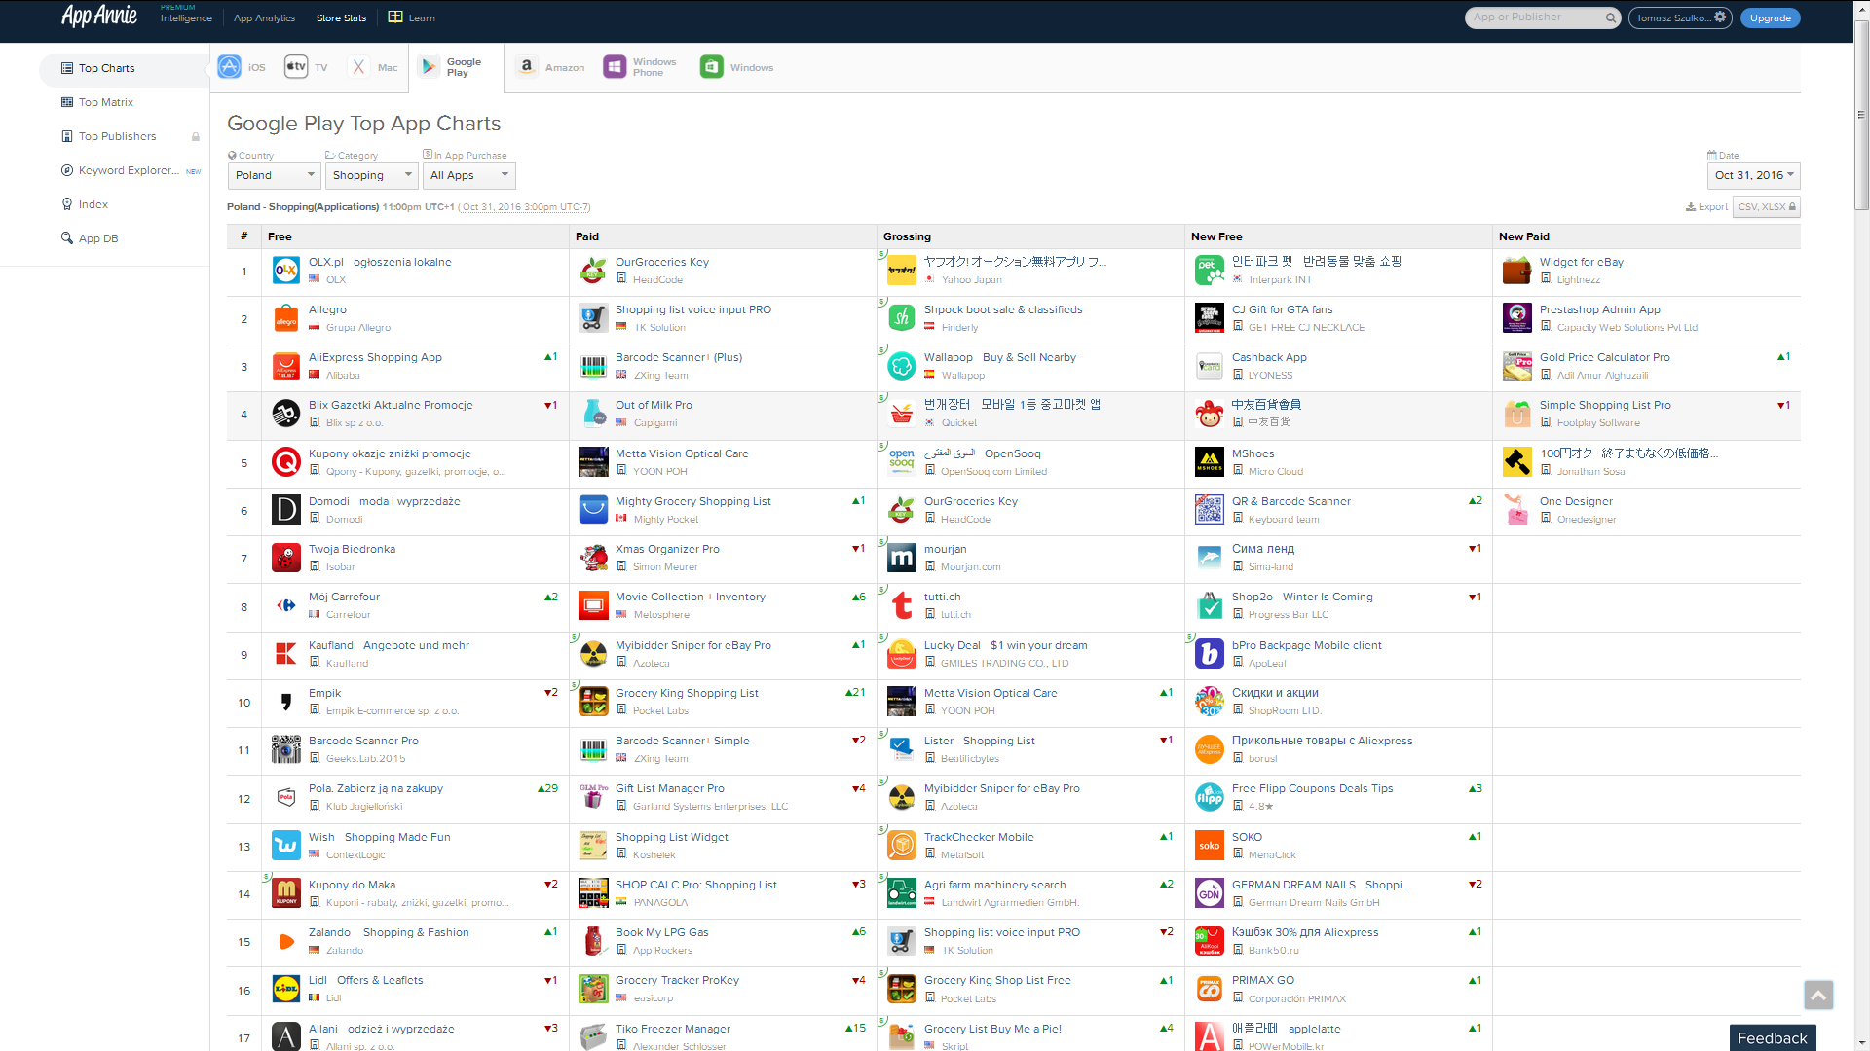This screenshot has height=1051, width=1870.
Task: Expand the Shopping category dropdown
Action: pos(371,175)
